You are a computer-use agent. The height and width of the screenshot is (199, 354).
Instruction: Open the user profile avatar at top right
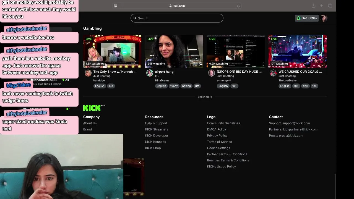point(324,18)
